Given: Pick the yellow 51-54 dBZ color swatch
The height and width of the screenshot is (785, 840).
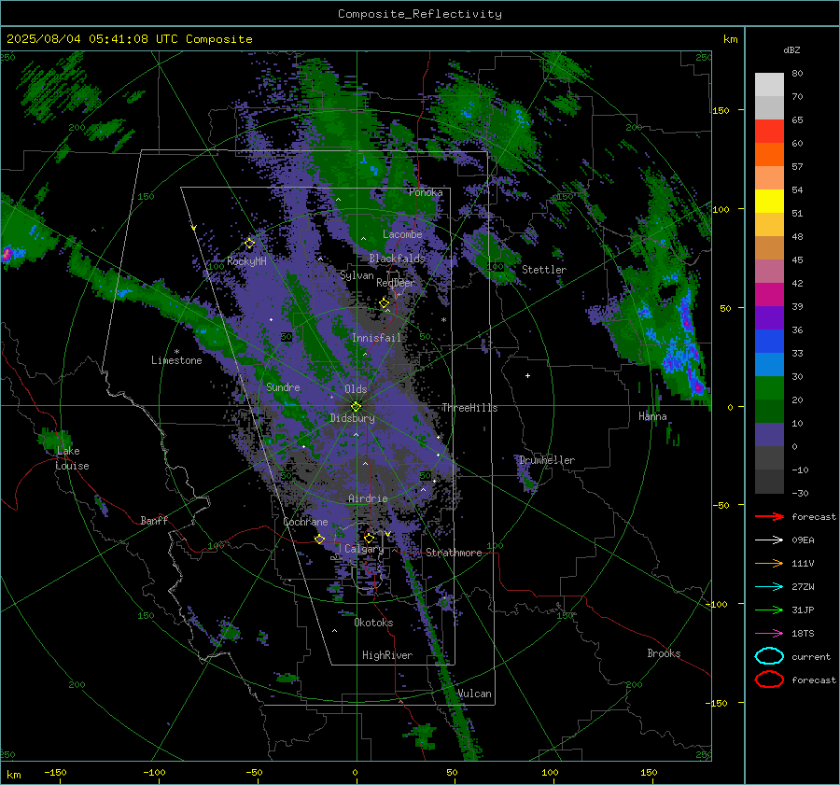Looking at the screenshot, I should [769, 202].
